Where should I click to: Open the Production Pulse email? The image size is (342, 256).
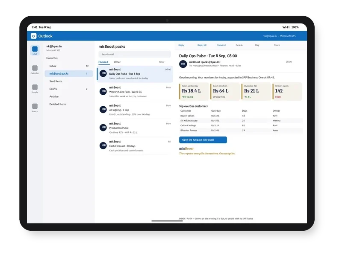(x=135, y=128)
